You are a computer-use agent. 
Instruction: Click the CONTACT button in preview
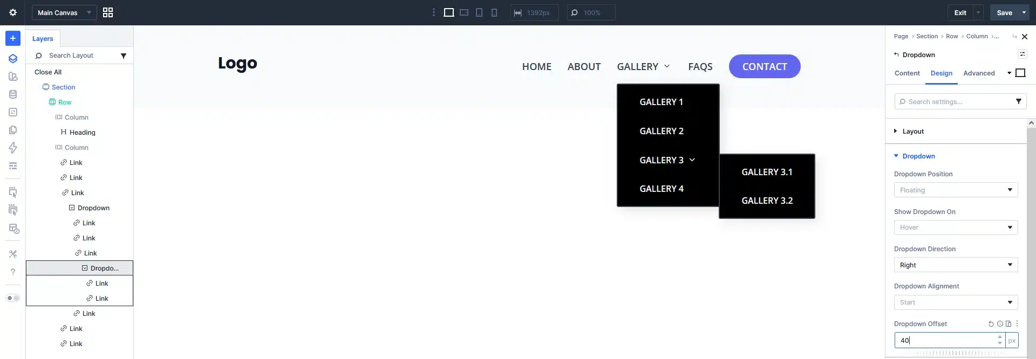coord(765,66)
